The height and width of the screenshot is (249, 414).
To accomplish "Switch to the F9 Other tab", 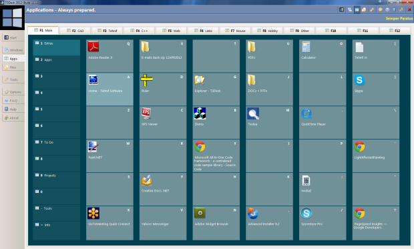I will (x=299, y=31).
